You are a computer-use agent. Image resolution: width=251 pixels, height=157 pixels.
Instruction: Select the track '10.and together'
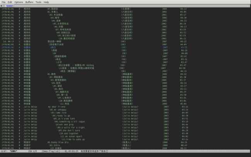coord(69,133)
